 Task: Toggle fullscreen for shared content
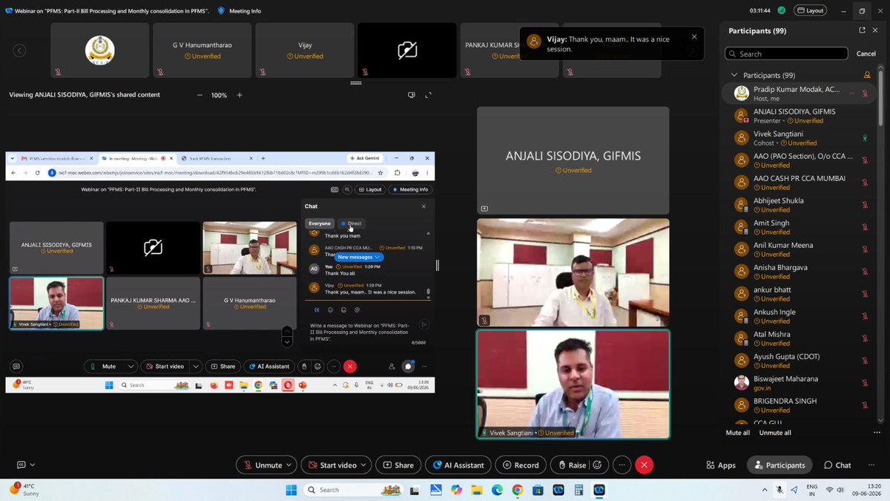(x=429, y=95)
